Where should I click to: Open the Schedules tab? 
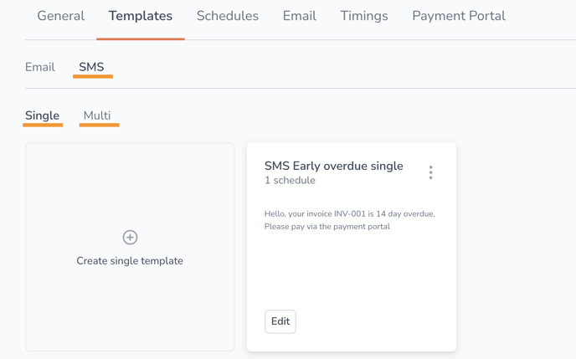228,16
